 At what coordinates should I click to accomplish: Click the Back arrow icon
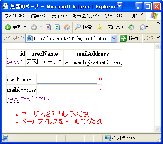8,27
